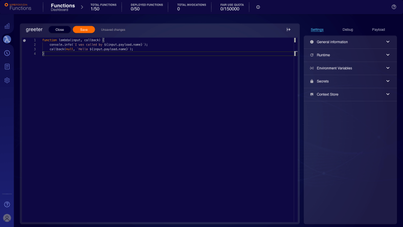Click the General information info icon
Screen dimensions: 403x227
[x=312, y=42]
